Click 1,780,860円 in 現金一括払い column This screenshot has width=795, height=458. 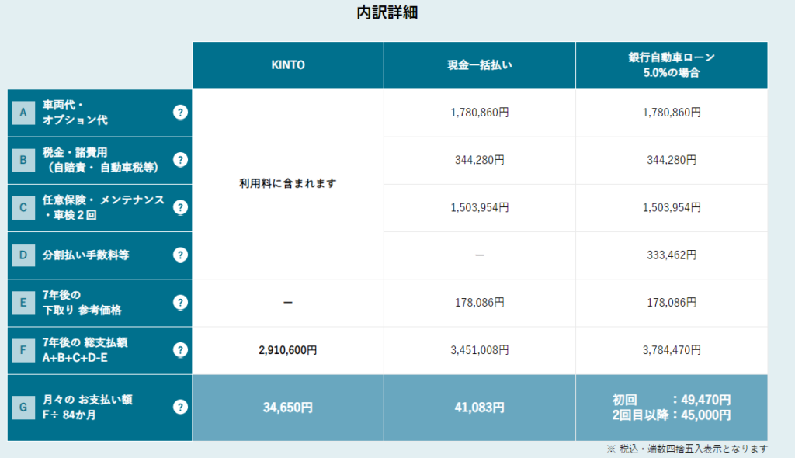[x=480, y=113]
